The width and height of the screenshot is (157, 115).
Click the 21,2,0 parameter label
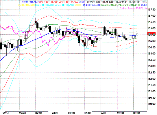[82, 2]
